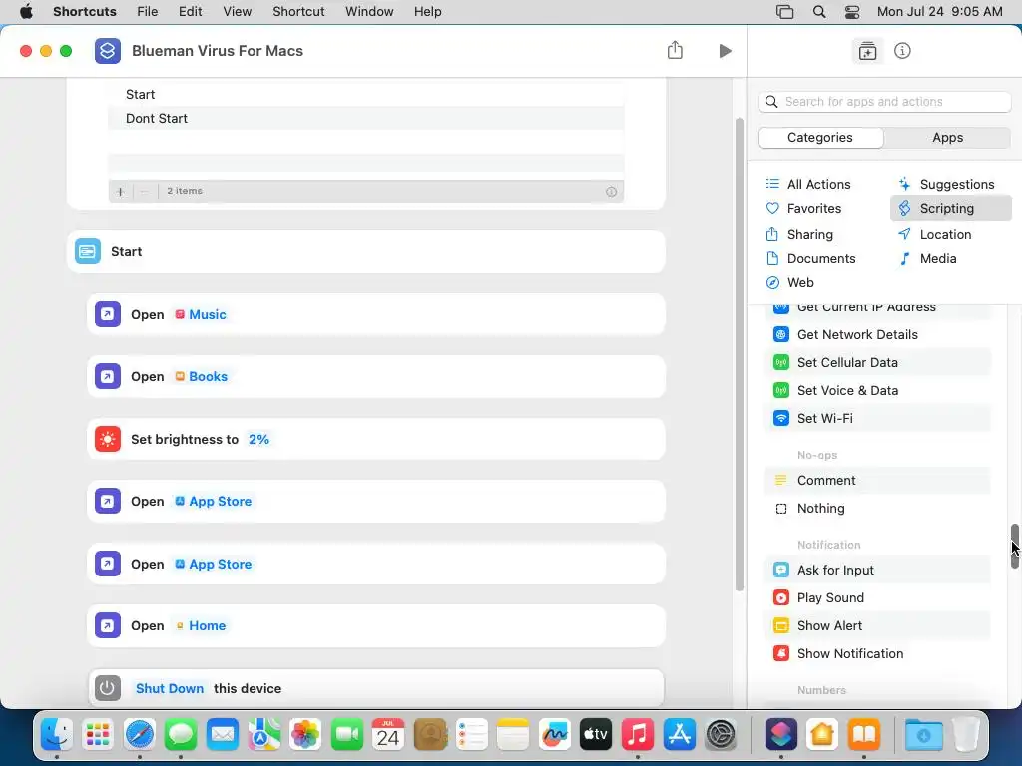The height and width of the screenshot is (766, 1022).
Task: Open Launchpad from the Dock
Action: click(98, 735)
